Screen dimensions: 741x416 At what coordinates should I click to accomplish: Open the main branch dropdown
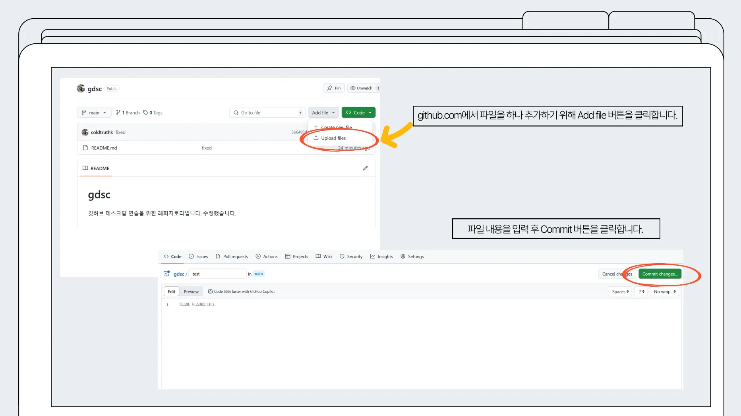pos(94,113)
